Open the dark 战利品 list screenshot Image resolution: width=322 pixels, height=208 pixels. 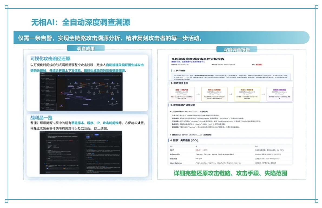[81, 152]
